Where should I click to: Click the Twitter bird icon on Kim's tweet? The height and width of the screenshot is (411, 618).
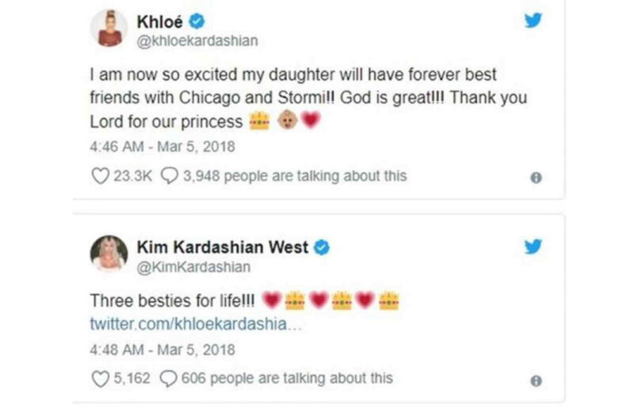click(x=533, y=247)
